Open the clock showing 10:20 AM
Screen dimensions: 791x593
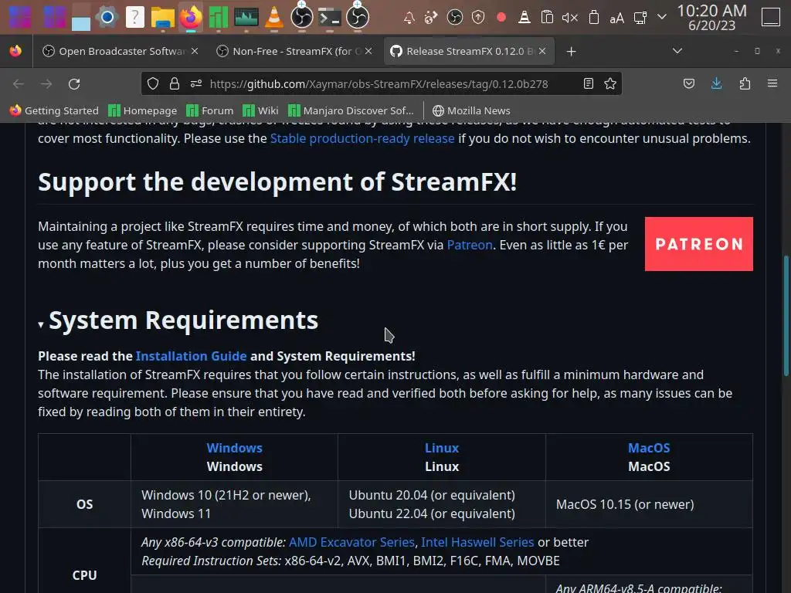click(711, 18)
